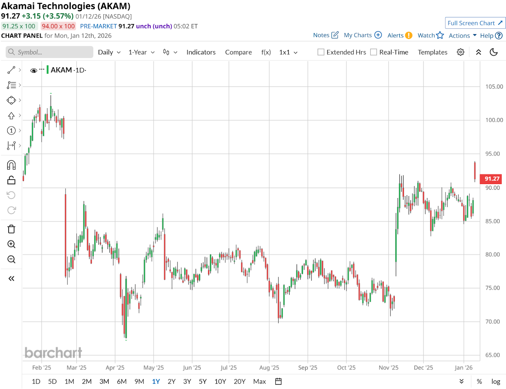Click the 91.27 current price marker
The image size is (506, 389).
click(491, 179)
